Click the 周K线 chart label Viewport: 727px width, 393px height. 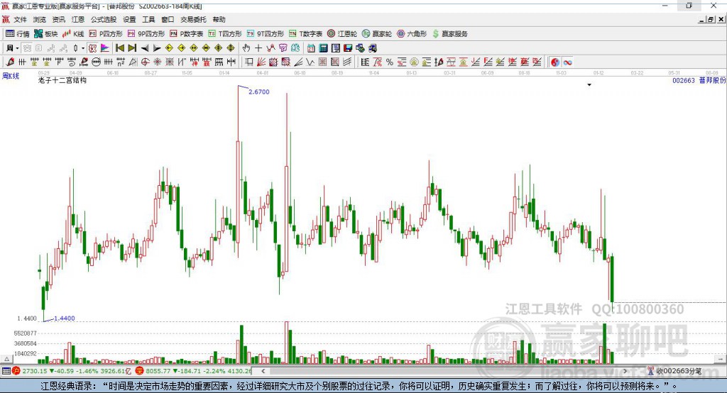11,76
